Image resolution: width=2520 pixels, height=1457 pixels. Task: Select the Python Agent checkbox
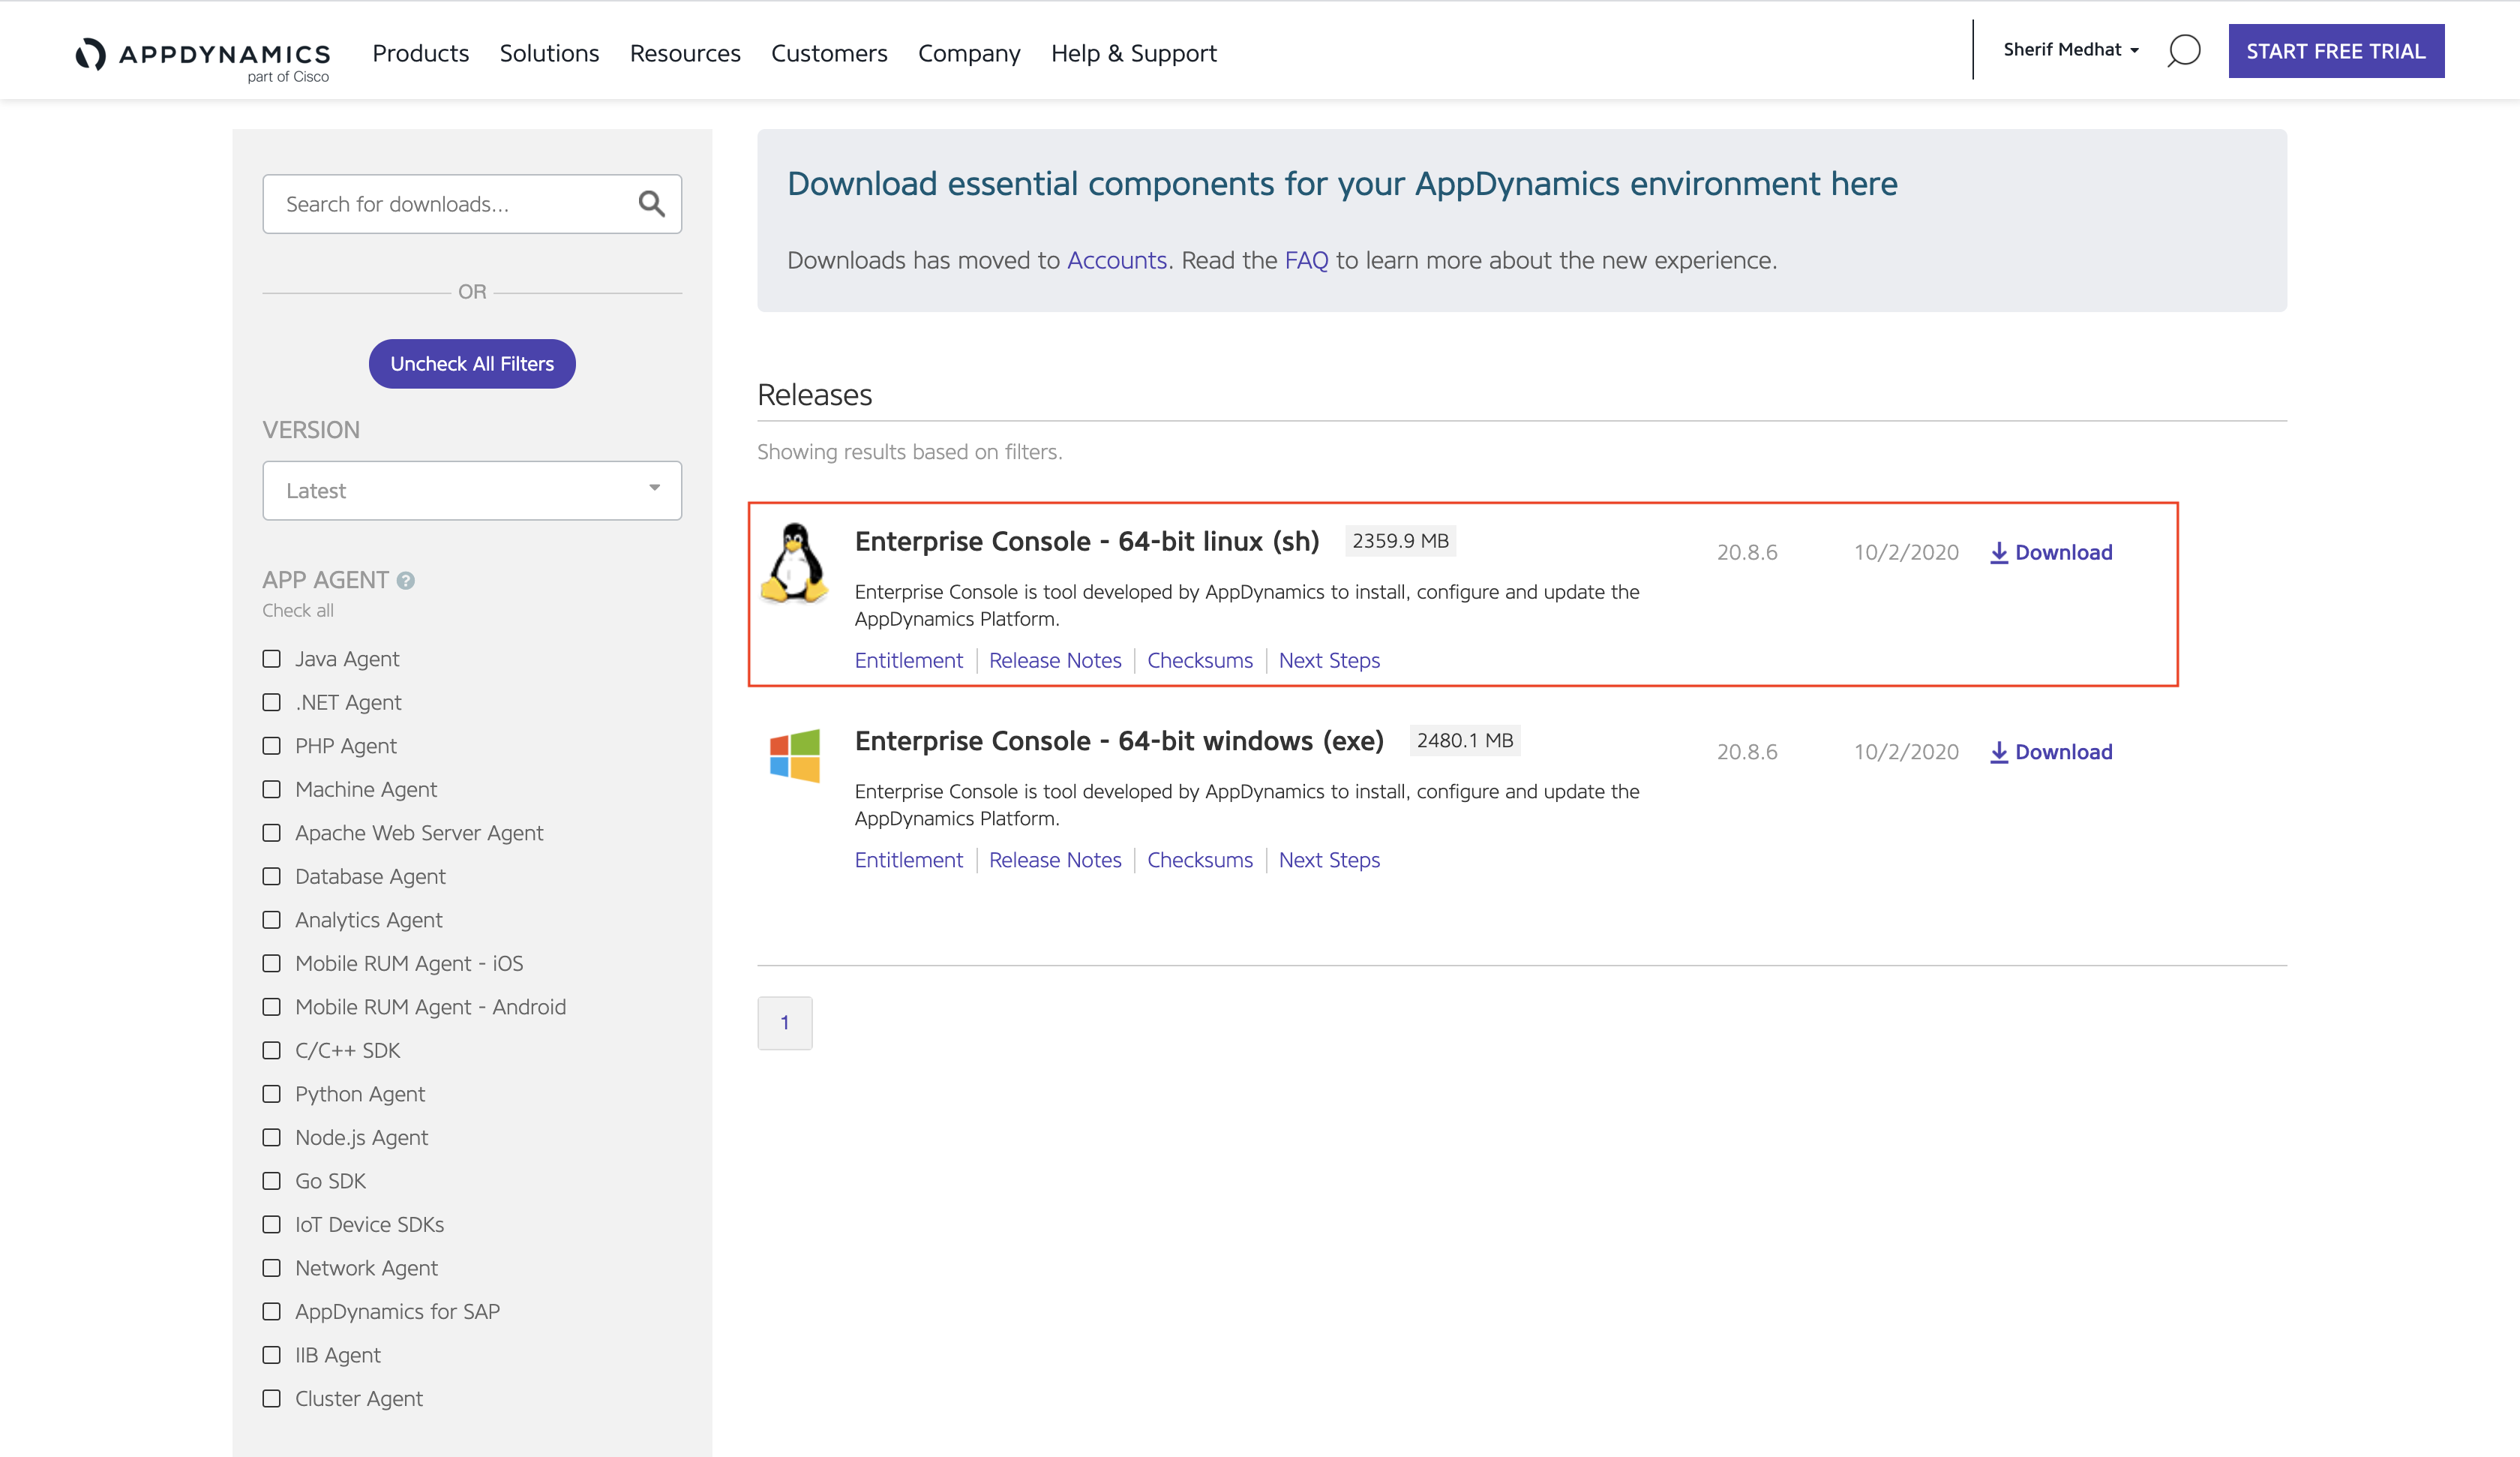pyautogui.click(x=271, y=1094)
